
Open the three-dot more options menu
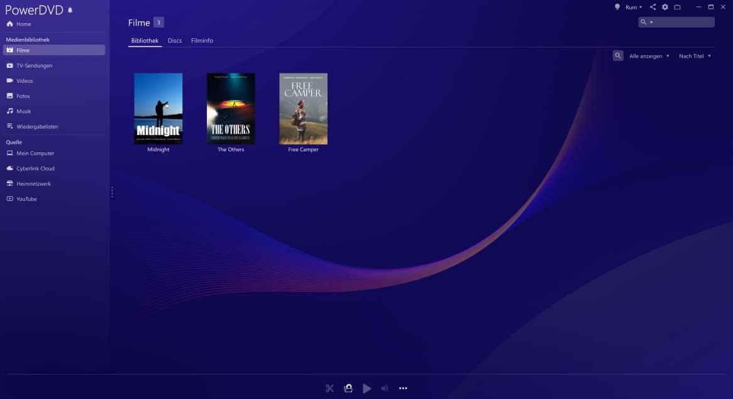point(403,388)
